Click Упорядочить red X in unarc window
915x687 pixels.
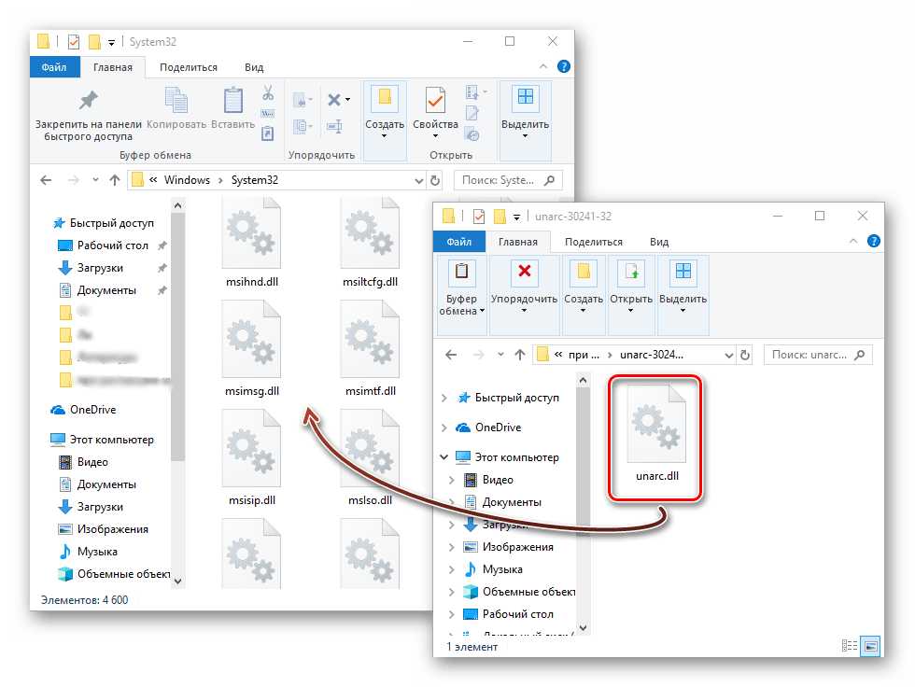524,272
